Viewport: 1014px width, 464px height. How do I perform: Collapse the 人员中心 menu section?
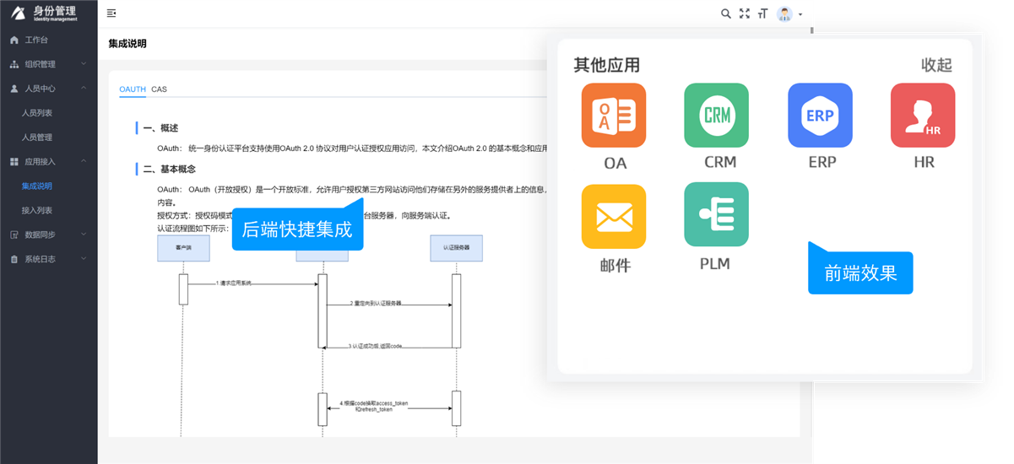[49, 88]
